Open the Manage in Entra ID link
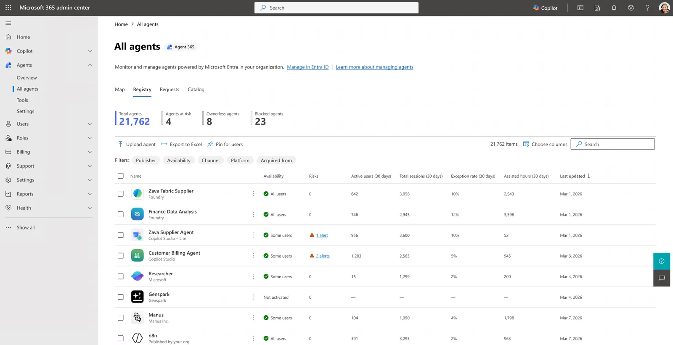 308,67
